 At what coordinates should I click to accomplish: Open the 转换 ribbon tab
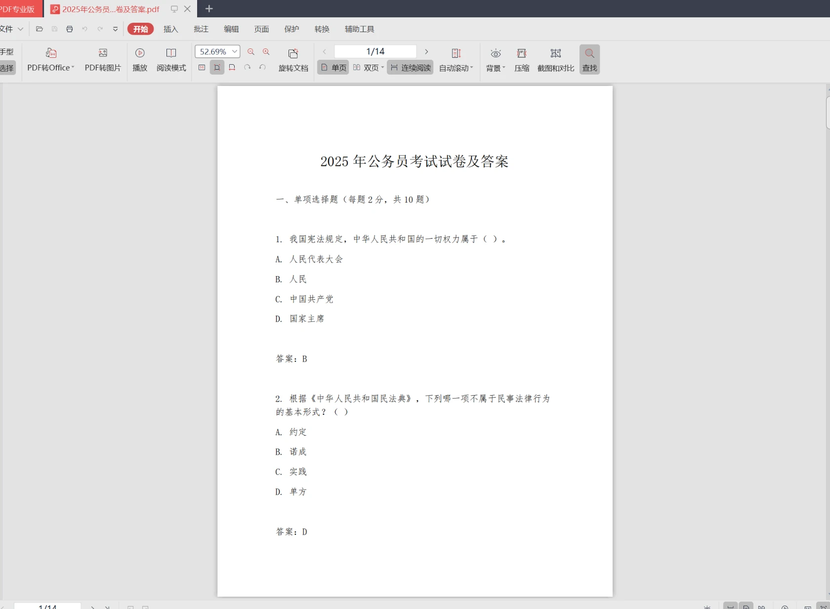[x=322, y=29]
